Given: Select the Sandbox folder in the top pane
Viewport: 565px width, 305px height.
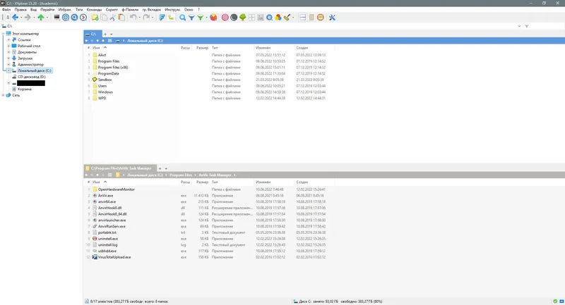Looking at the screenshot, I should click(x=105, y=80).
